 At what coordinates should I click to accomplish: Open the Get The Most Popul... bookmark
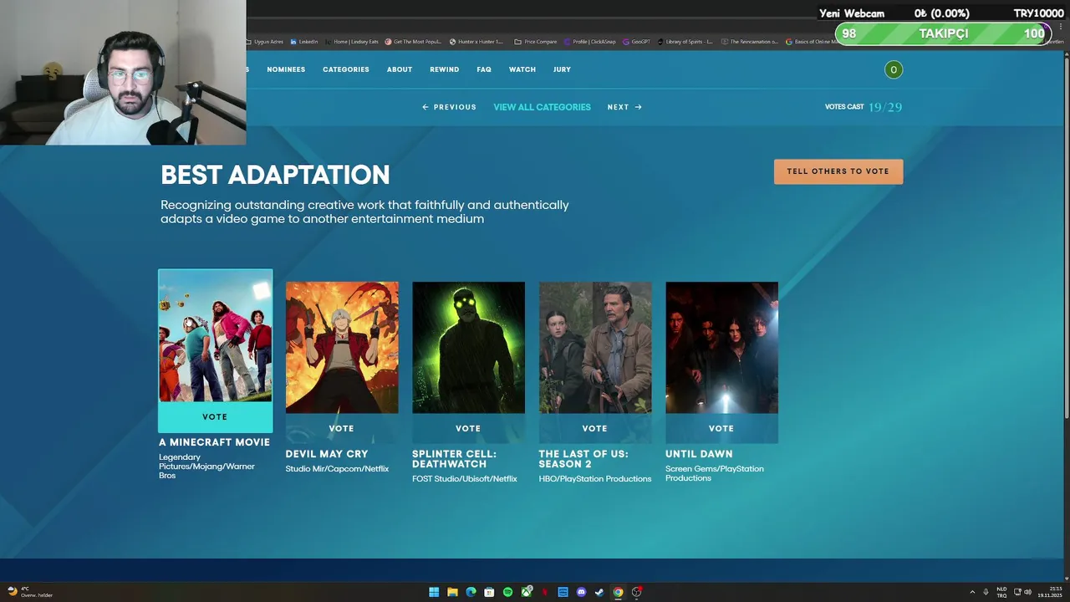(413, 42)
